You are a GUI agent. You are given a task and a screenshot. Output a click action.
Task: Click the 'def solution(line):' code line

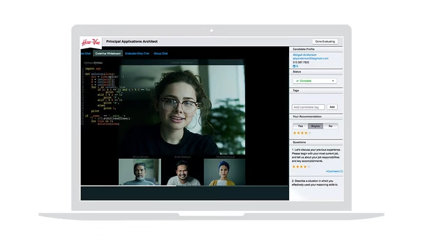tap(100, 74)
